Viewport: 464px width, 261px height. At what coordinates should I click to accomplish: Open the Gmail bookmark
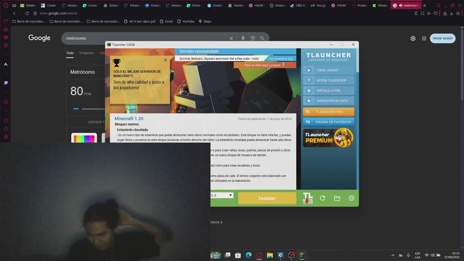(x=166, y=21)
